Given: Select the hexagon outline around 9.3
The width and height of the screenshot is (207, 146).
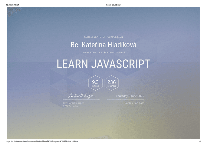Looking at the screenshot, I should pyautogui.click(x=95, y=83).
